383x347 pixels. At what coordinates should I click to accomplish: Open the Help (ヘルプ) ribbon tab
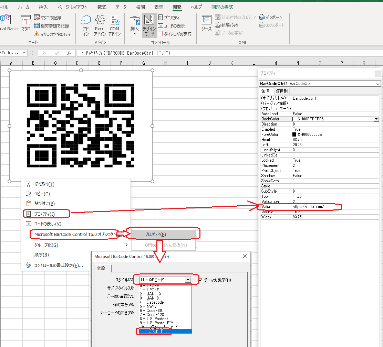(196, 7)
